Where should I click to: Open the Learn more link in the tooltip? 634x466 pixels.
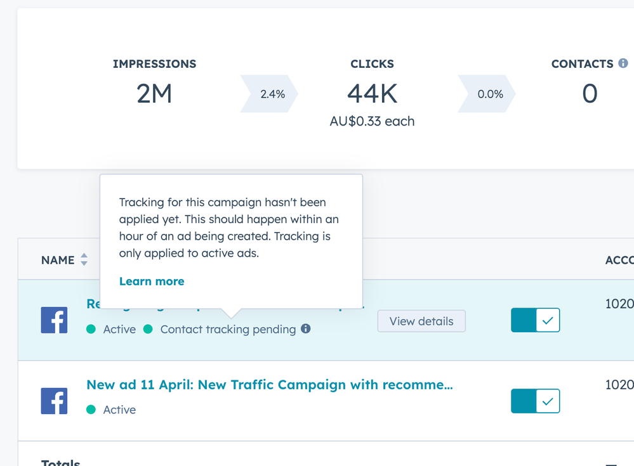tap(152, 282)
